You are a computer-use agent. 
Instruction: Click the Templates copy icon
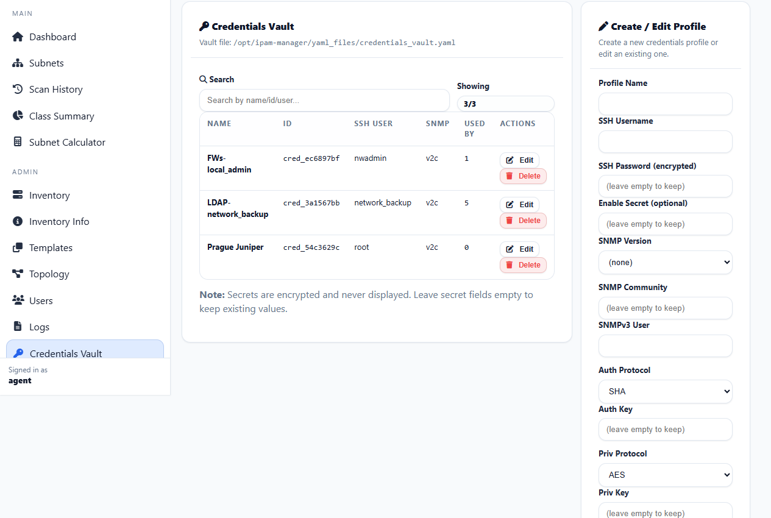[18, 247]
